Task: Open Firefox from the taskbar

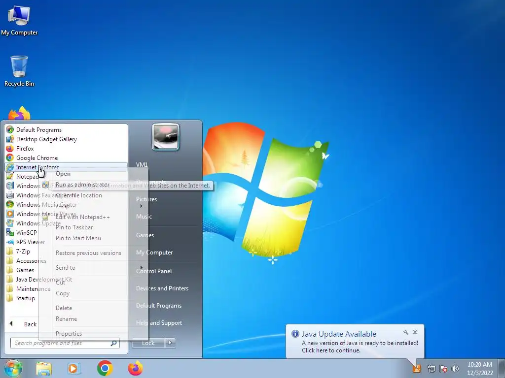Action: [135, 368]
